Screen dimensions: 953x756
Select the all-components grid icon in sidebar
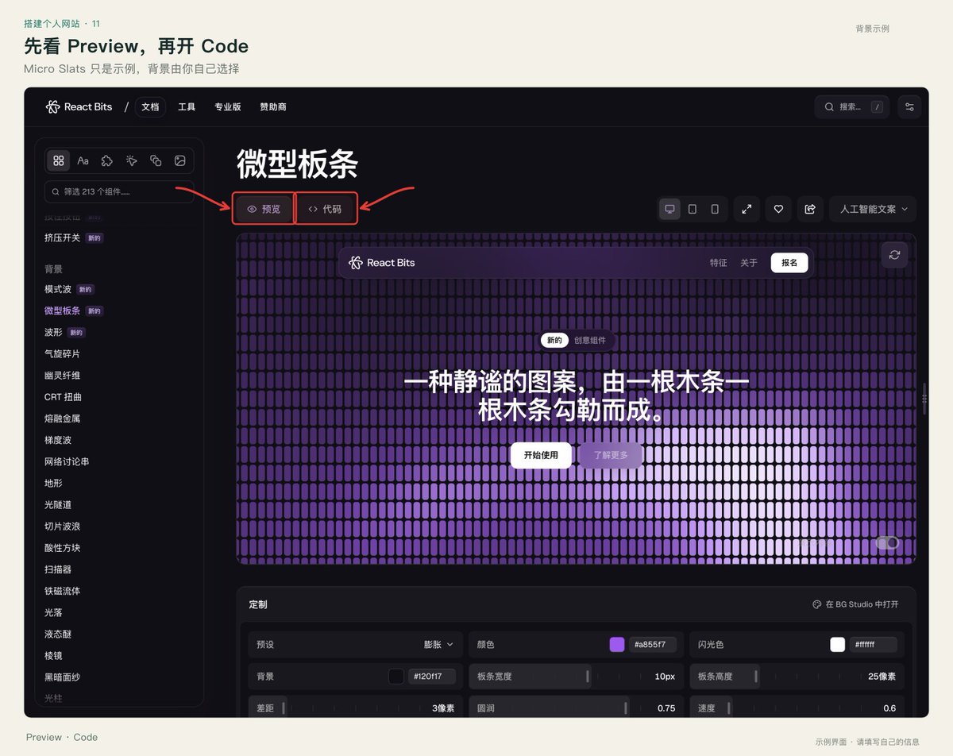tap(59, 160)
